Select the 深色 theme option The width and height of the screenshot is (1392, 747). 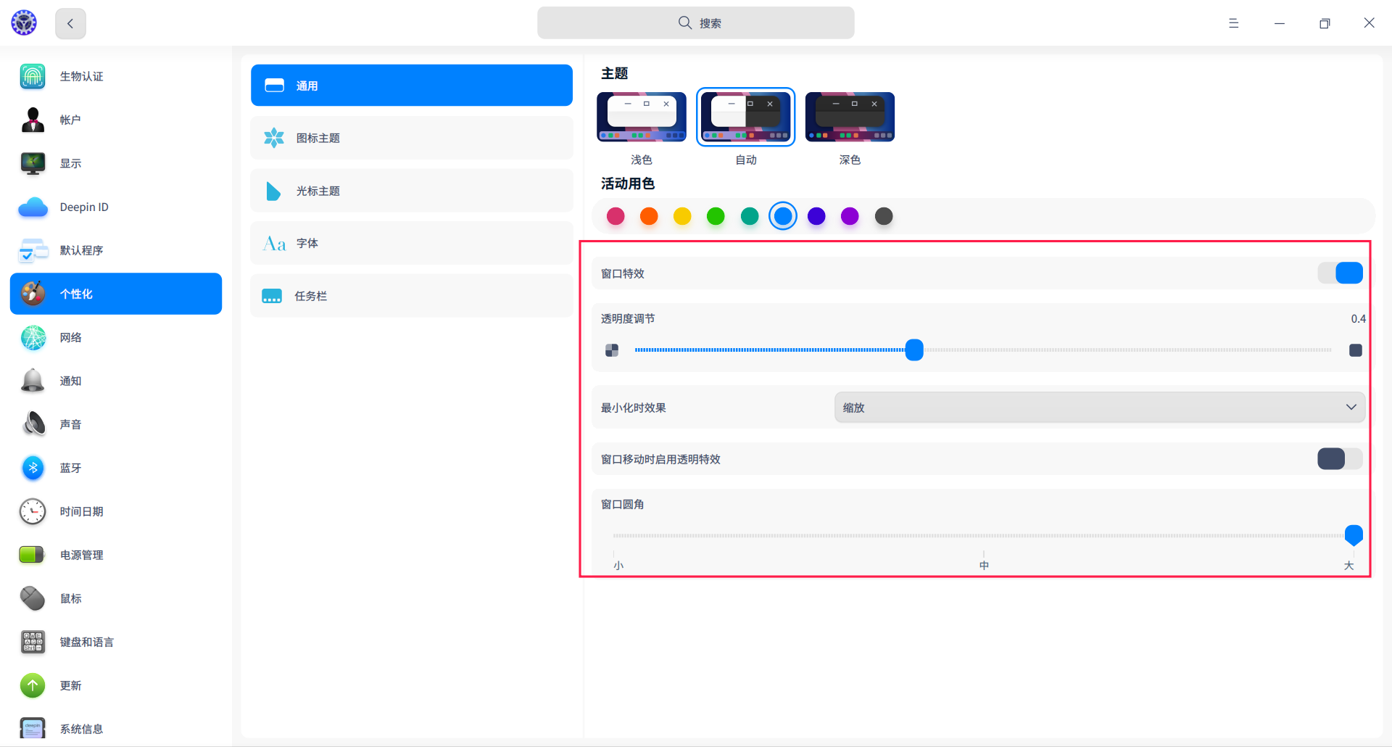[x=850, y=117]
